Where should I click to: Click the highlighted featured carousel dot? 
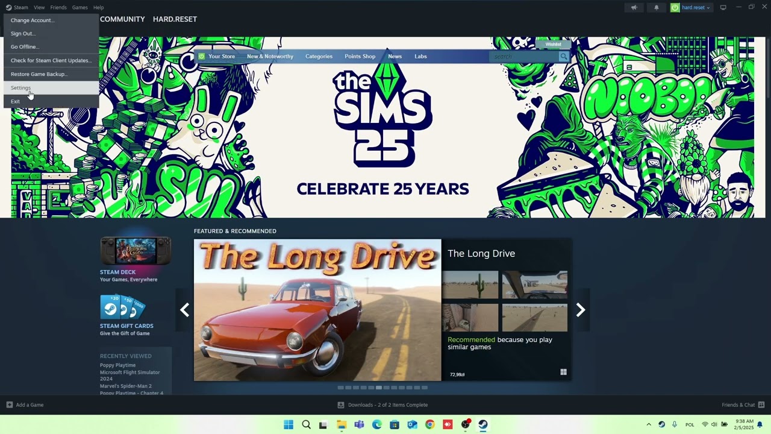pos(379,388)
